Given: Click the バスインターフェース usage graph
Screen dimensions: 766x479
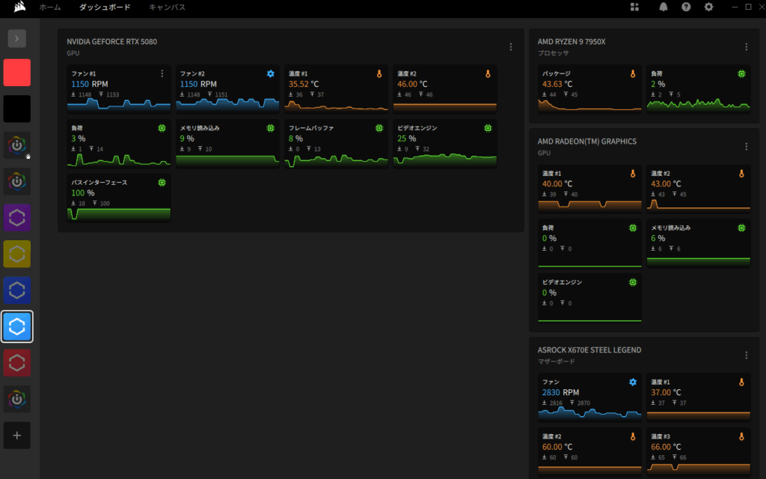Looking at the screenshot, I should 119,213.
